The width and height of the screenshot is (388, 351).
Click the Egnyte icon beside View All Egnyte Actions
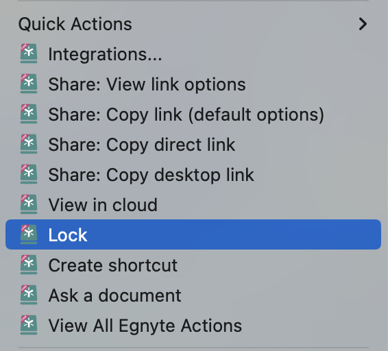coord(29,325)
